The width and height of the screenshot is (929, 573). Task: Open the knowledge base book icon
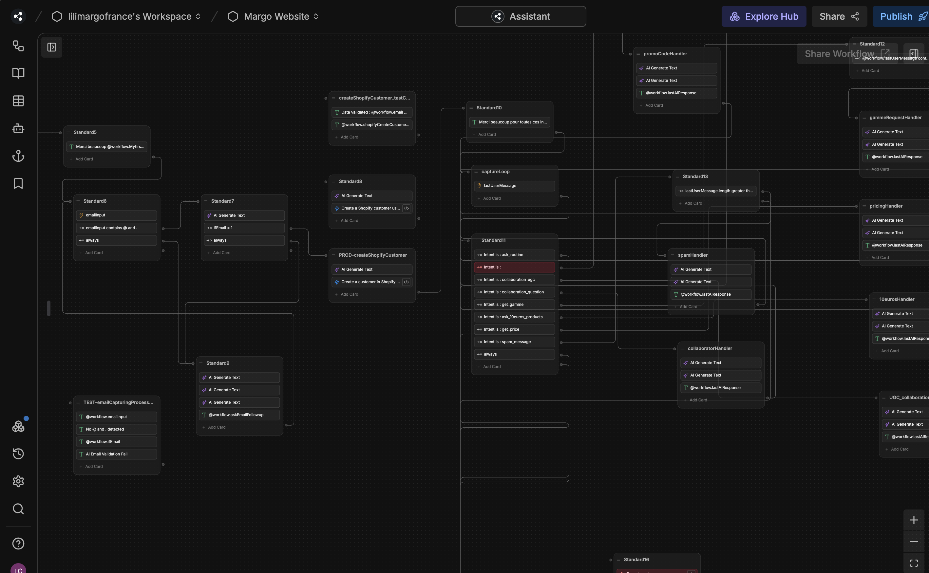pyautogui.click(x=18, y=73)
